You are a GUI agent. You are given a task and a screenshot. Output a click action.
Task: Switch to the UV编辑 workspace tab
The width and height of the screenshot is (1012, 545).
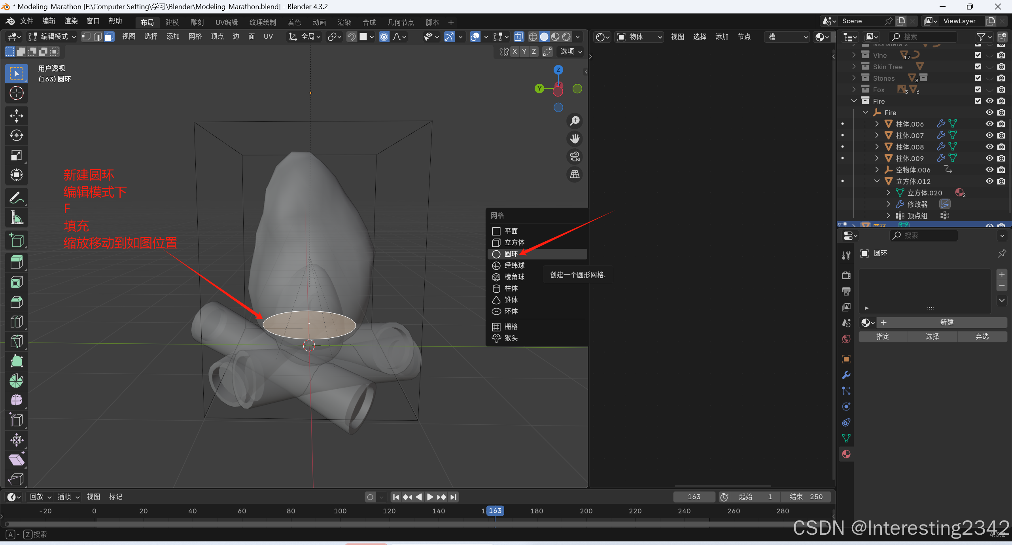(x=226, y=23)
